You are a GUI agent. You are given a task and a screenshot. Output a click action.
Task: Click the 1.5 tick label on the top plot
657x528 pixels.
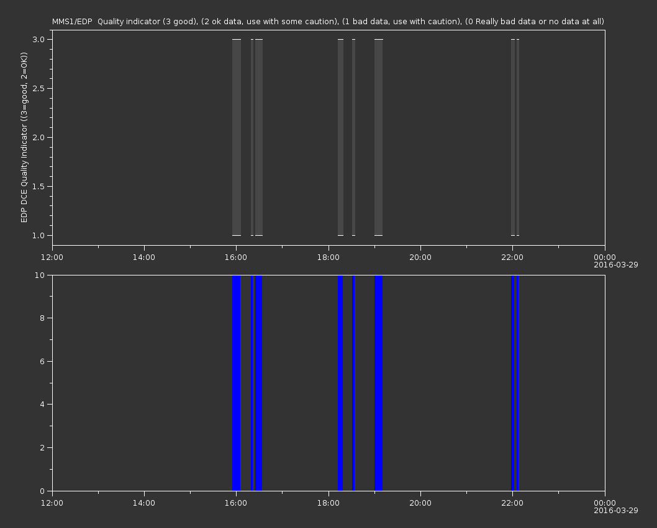point(39,186)
